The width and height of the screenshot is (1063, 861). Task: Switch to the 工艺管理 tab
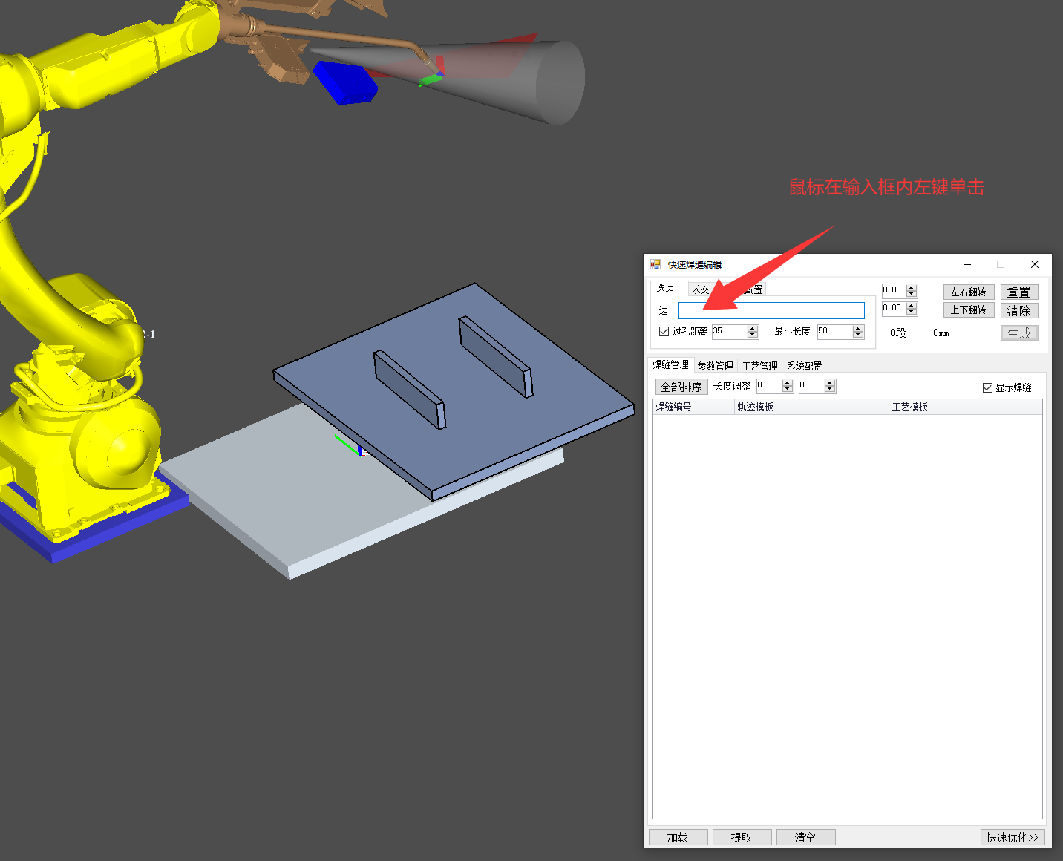(759, 366)
